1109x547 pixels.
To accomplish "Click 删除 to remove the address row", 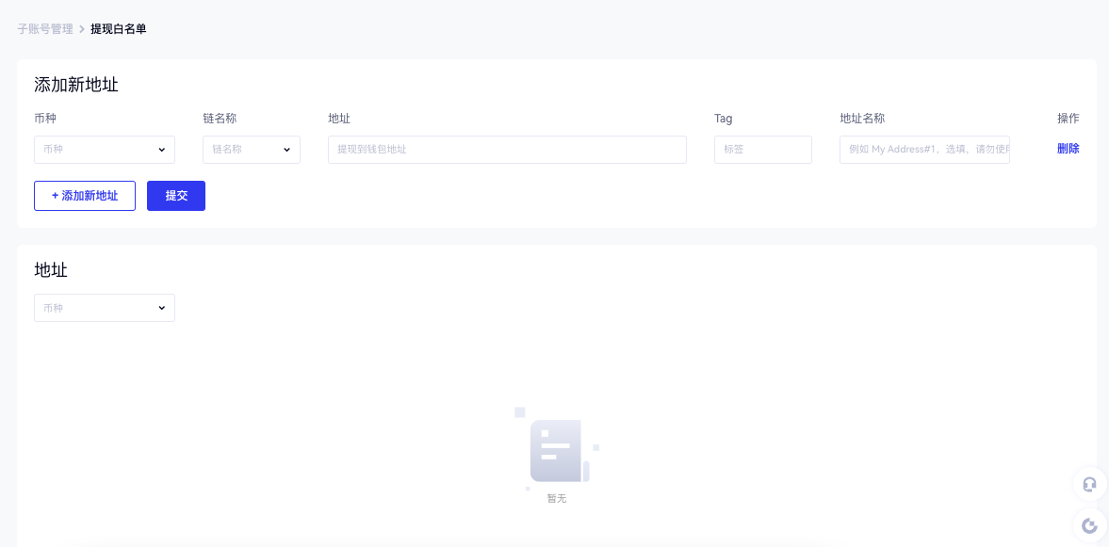I will coord(1068,149).
